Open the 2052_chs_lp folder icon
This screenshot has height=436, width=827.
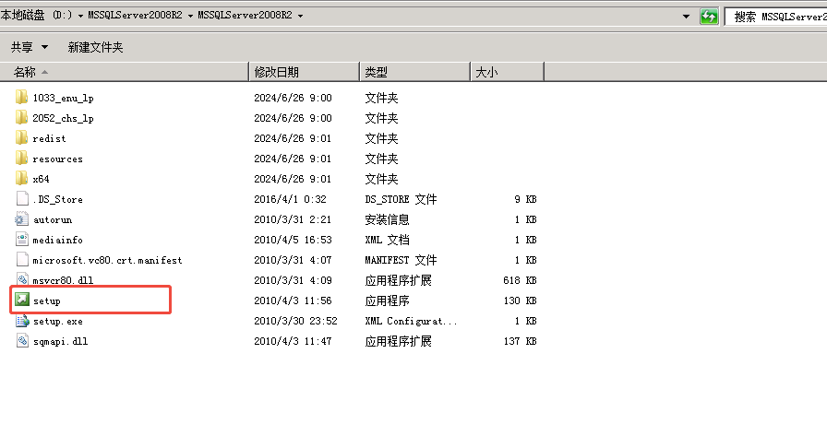coord(21,117)
